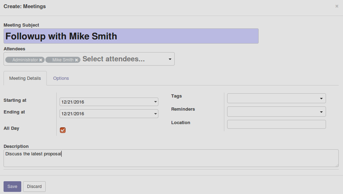Image resolution: width=343 pixels, height=194 pixels.
Task: Click Select attendees placeholder text
Action: click(x=113, y=59)
